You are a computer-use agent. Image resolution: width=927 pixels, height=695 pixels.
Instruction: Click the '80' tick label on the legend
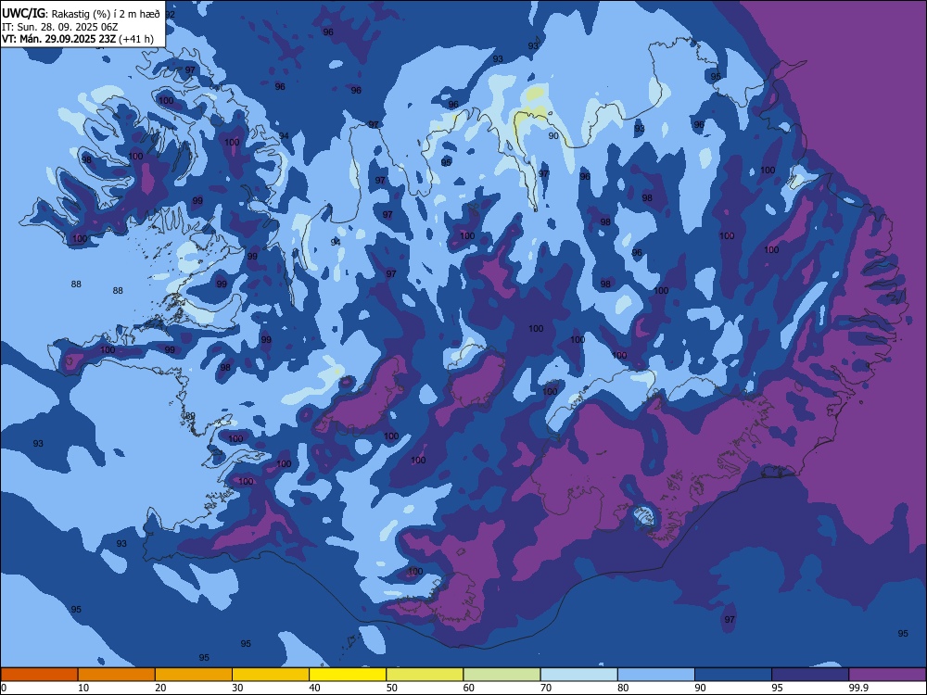click(x=623, y=688)
